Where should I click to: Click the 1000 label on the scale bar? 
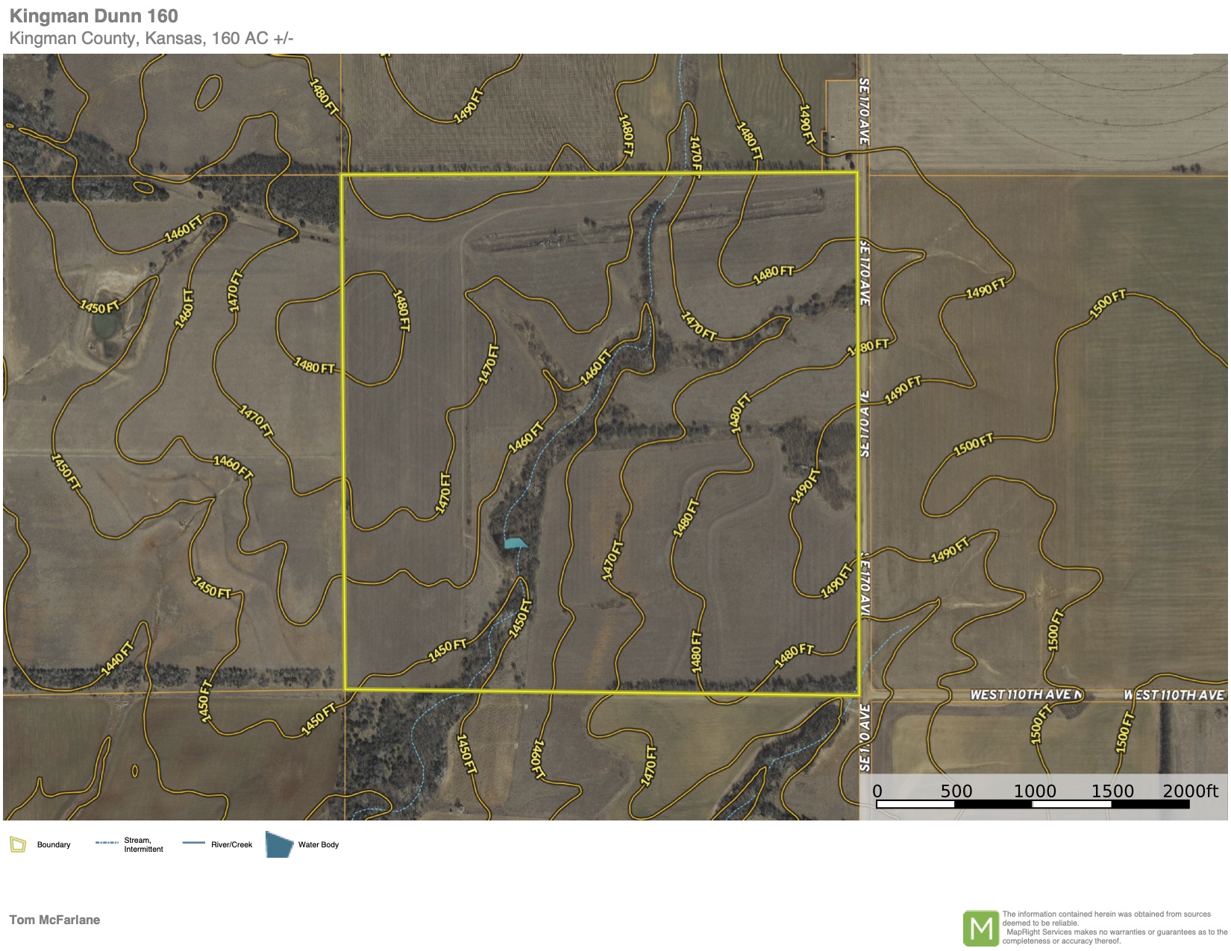pos(1034,791)
